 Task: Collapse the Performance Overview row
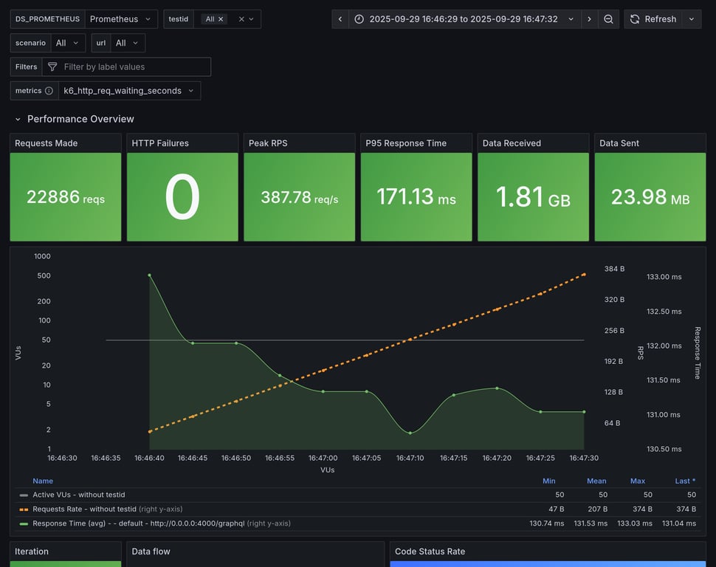click(18, 119)
